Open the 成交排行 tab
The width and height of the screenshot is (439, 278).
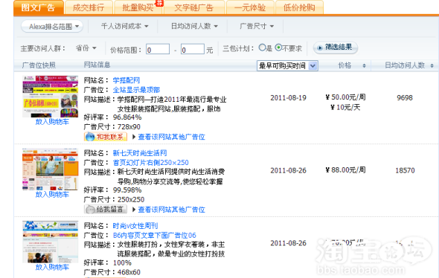(x=89, y=7)
